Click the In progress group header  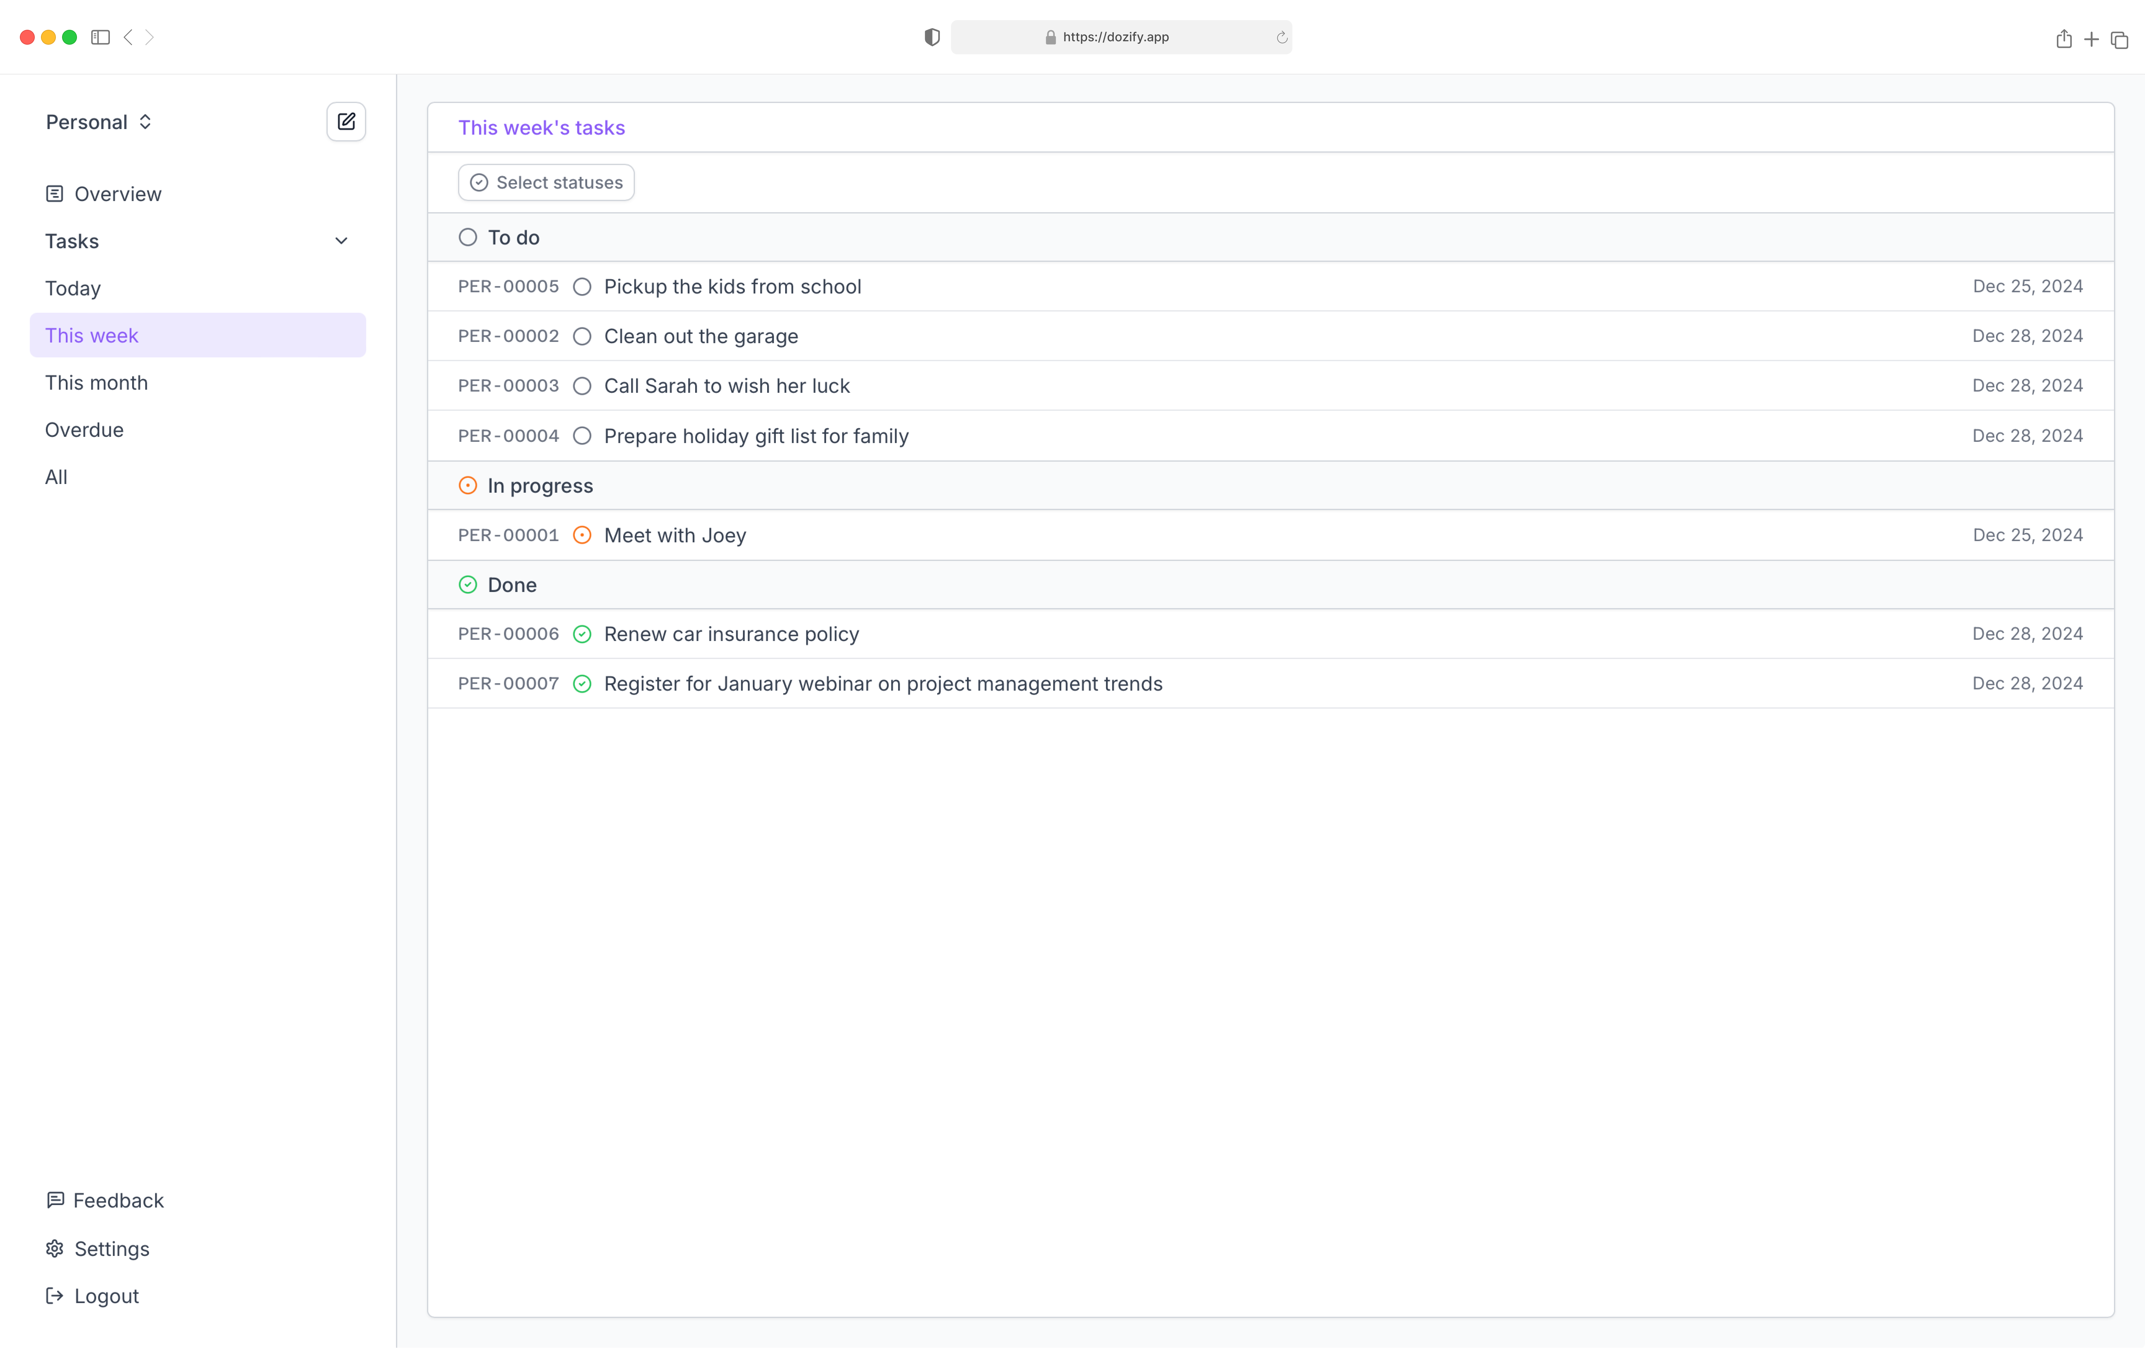point(1270,485)
